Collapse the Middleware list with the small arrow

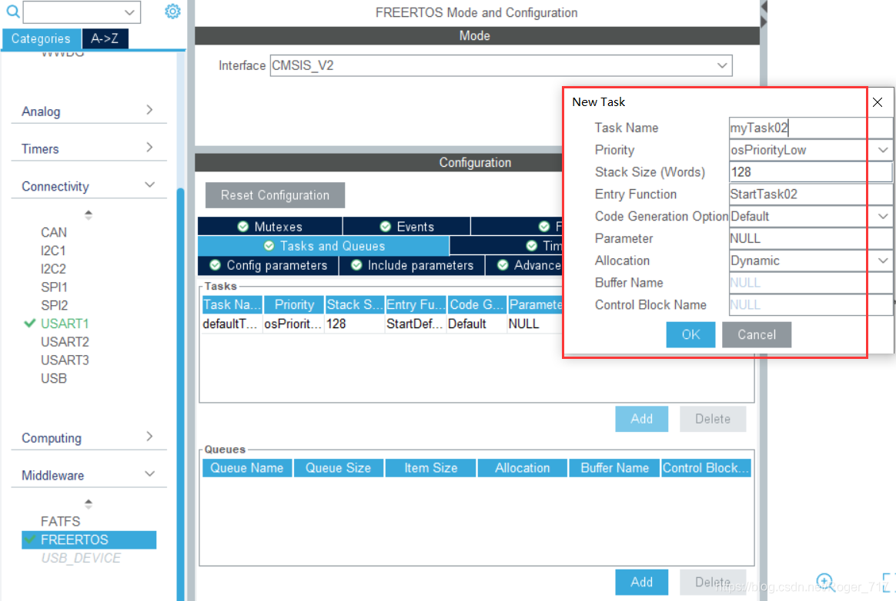[88, 503]
